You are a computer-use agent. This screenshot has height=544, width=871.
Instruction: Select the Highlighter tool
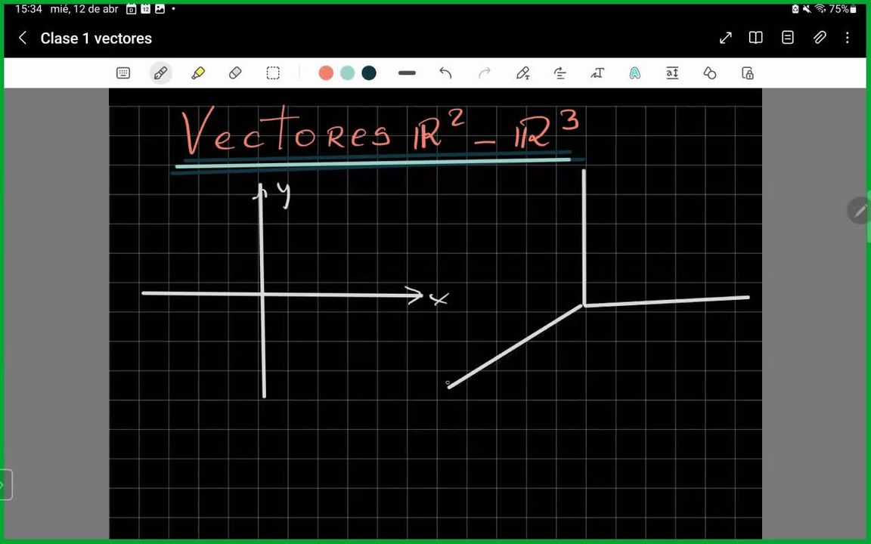[198, 73]
